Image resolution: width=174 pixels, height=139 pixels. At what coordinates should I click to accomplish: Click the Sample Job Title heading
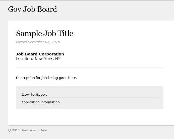[x=44, y=33]
